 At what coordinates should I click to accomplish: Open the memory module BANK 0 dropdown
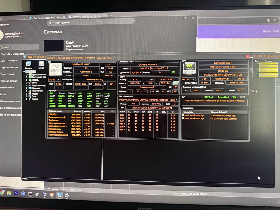[148, 100]
